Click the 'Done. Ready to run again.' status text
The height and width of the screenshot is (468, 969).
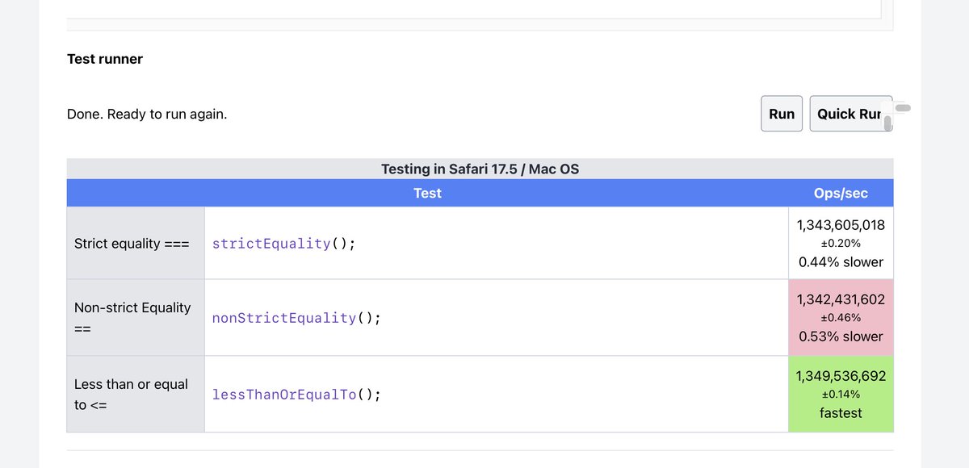coord(147,114)
